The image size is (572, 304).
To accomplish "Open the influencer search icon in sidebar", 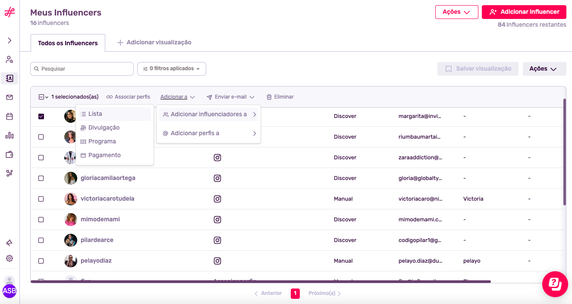I will click(9, 59).
